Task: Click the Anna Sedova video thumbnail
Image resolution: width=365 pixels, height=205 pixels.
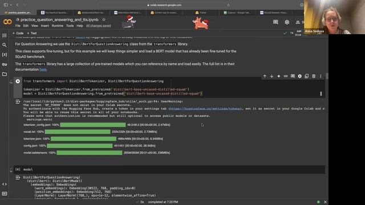Action: (x=334, y=17)
